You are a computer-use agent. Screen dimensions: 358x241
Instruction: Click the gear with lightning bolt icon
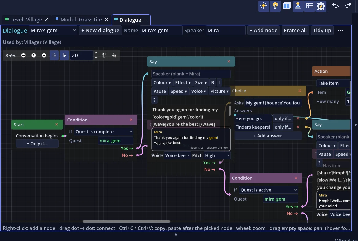coord(321,6)
